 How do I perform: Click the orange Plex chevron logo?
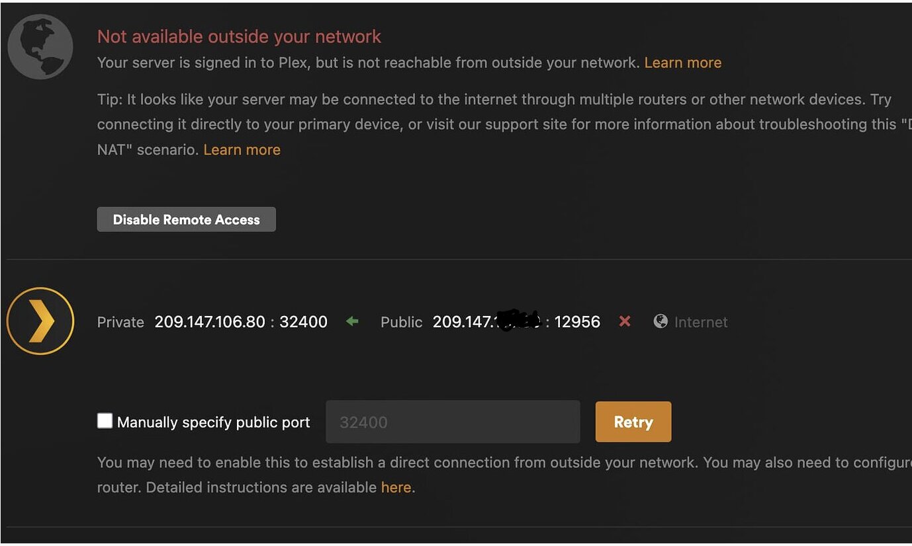[40, 321]
